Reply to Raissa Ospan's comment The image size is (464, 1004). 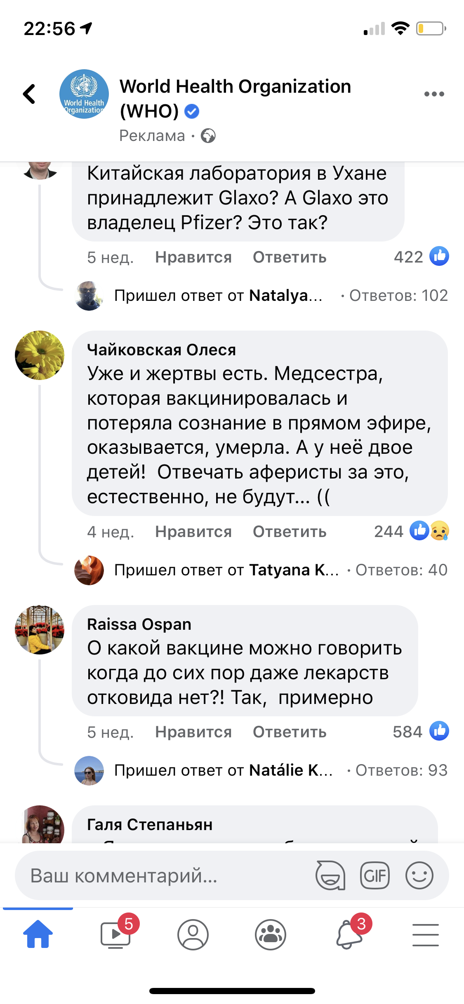click(x=290, y=732)
